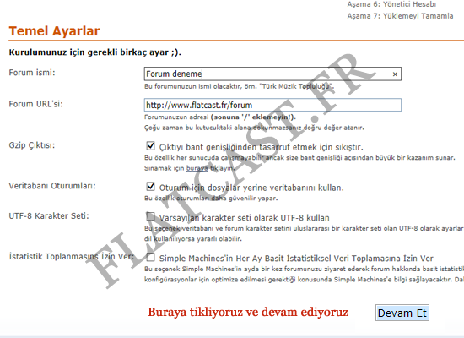Click the 'UTF-8 Karakter Seti:' label
464x338 pixels.
point(49,215)
